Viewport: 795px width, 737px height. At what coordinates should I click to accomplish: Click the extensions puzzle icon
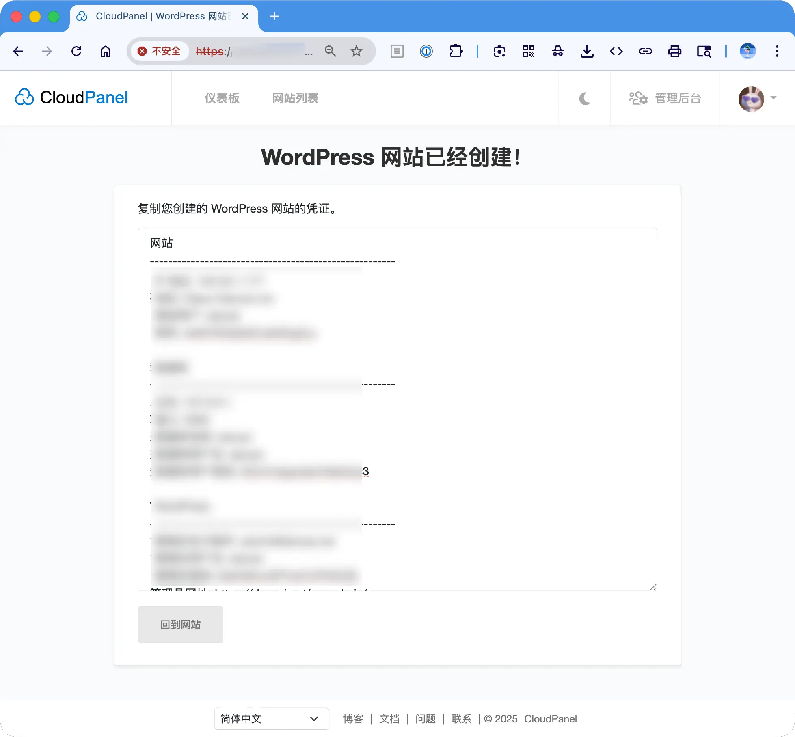[456, 51]
